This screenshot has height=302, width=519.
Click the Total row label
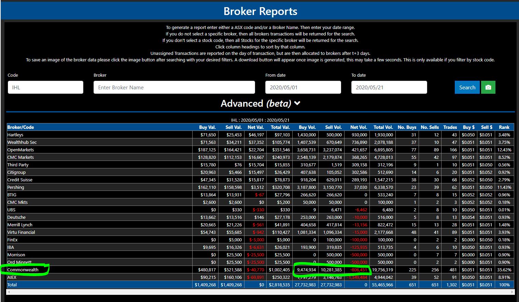(12, 285)
